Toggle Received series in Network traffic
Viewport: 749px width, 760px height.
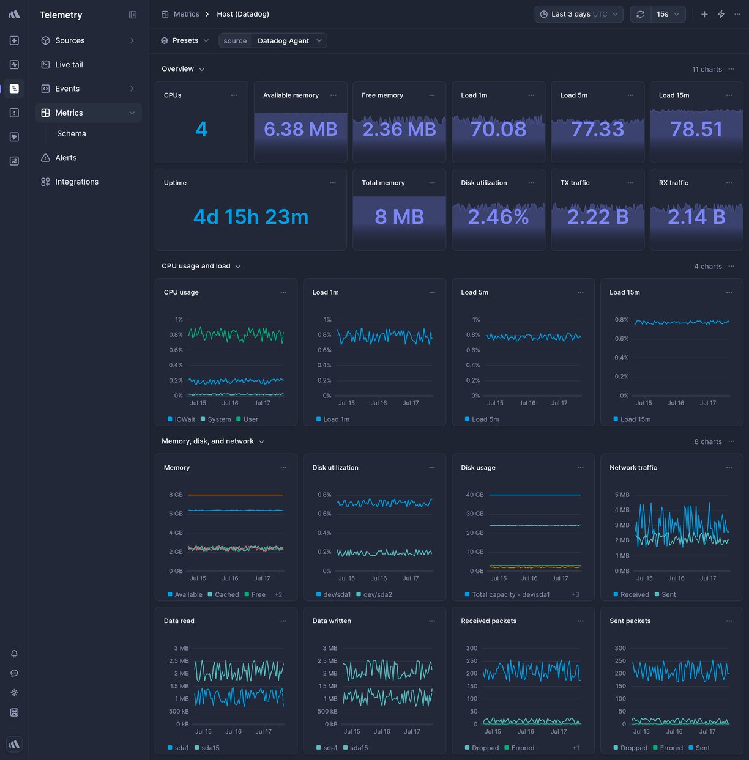(631, 595)
